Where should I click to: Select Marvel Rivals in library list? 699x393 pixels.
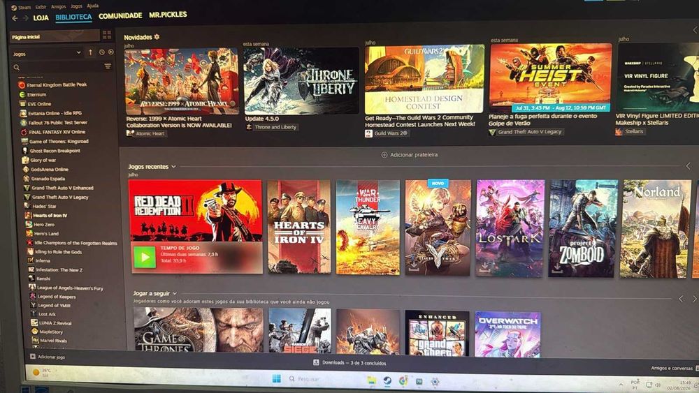point(53,341)
